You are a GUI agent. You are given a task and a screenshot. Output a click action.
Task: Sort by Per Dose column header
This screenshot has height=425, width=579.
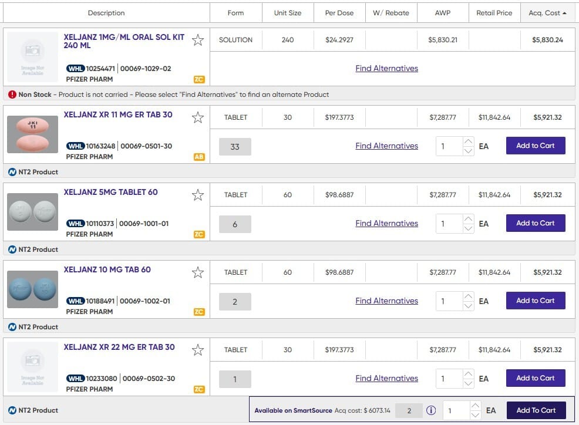pyautogui.click(x=339, y=13)
